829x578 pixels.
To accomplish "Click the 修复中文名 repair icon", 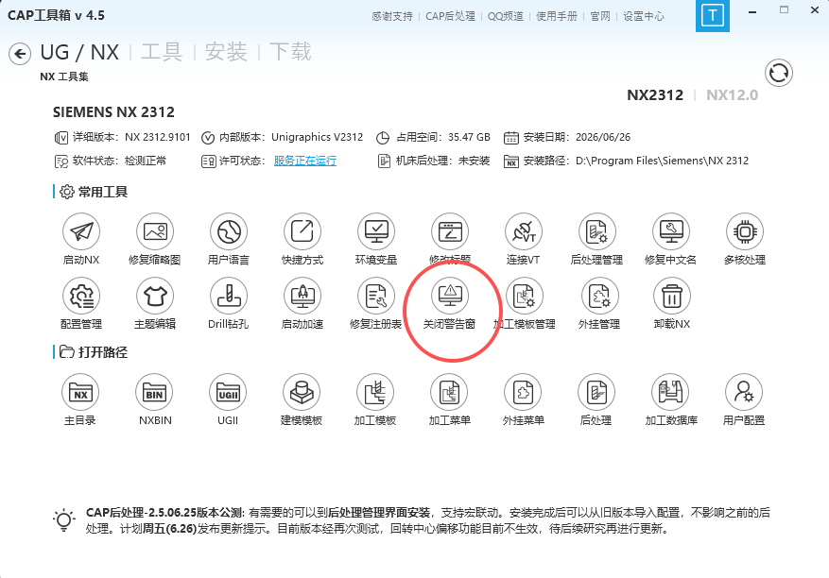I will tap(671, 231).
